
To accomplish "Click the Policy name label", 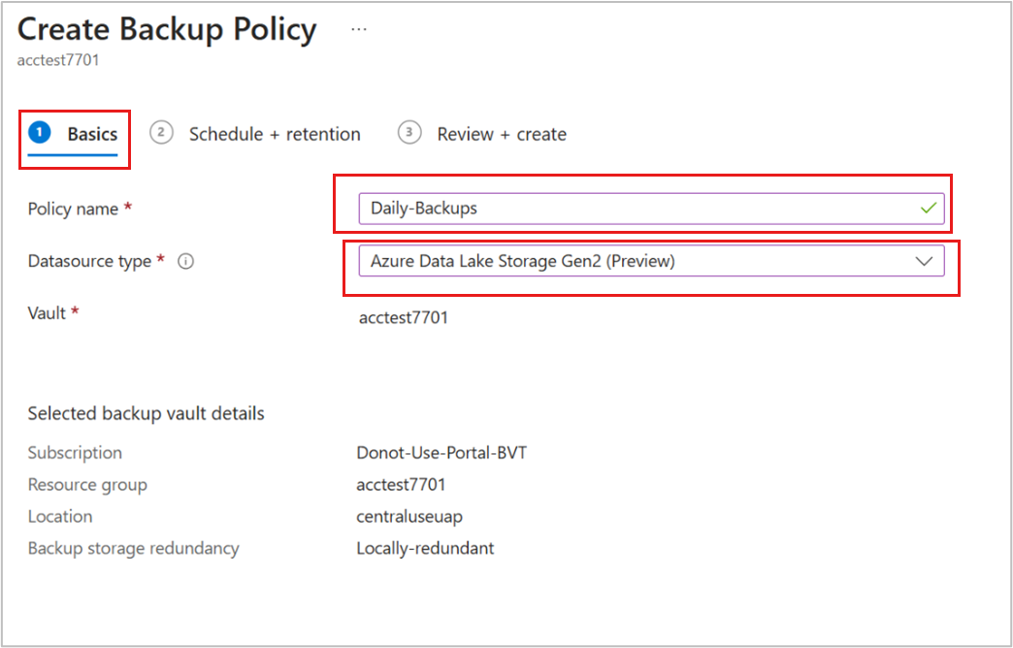I will (73, 209).
